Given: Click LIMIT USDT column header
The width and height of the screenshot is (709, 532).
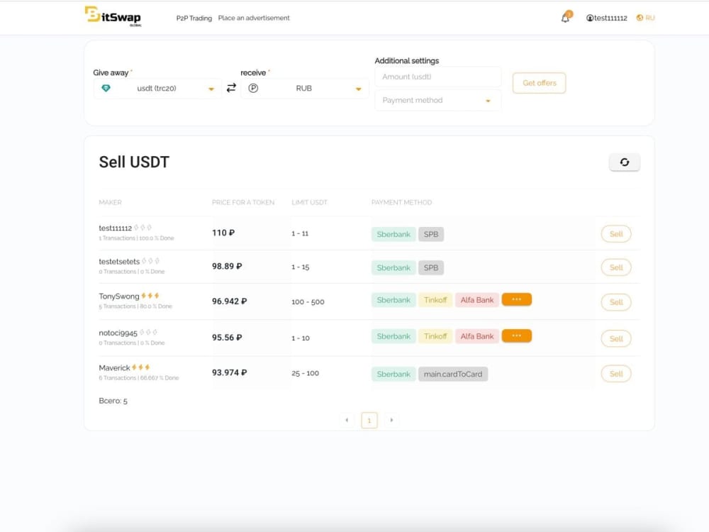Looking at the screenshot, I should [309, 202].
